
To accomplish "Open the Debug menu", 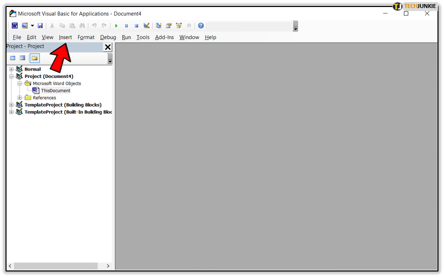I will pyautogui.click(x=108, y=37).
